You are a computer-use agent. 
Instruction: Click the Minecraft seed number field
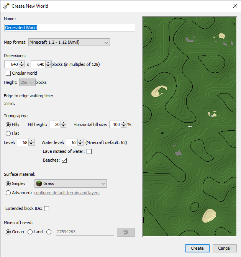point(85,232)
